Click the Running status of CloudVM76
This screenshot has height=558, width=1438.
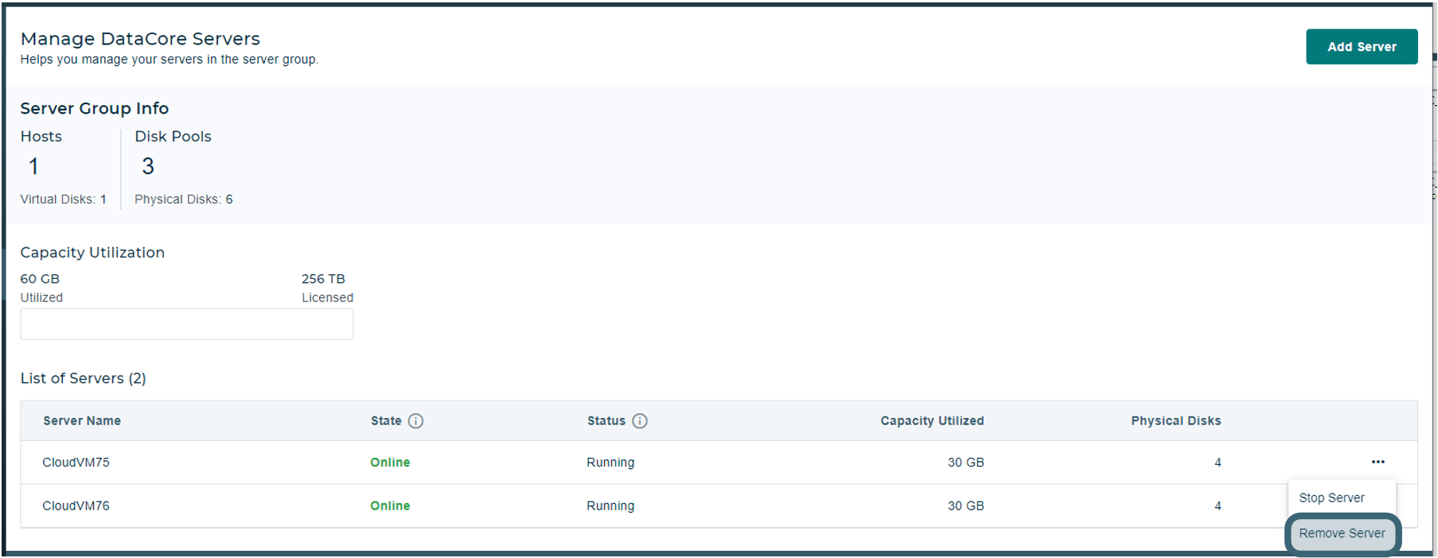(x=610, y=506)
